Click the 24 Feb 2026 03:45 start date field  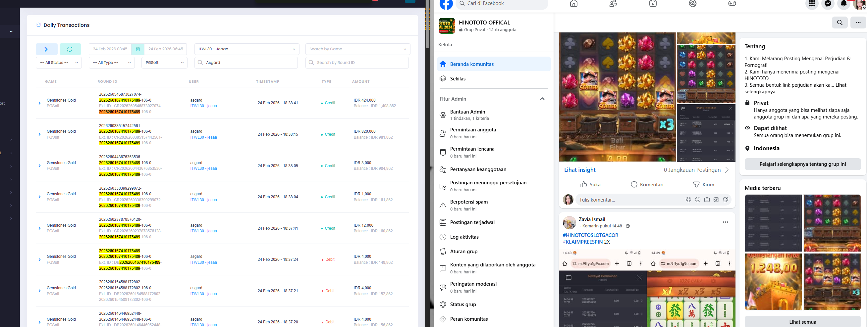click(110, 49)
